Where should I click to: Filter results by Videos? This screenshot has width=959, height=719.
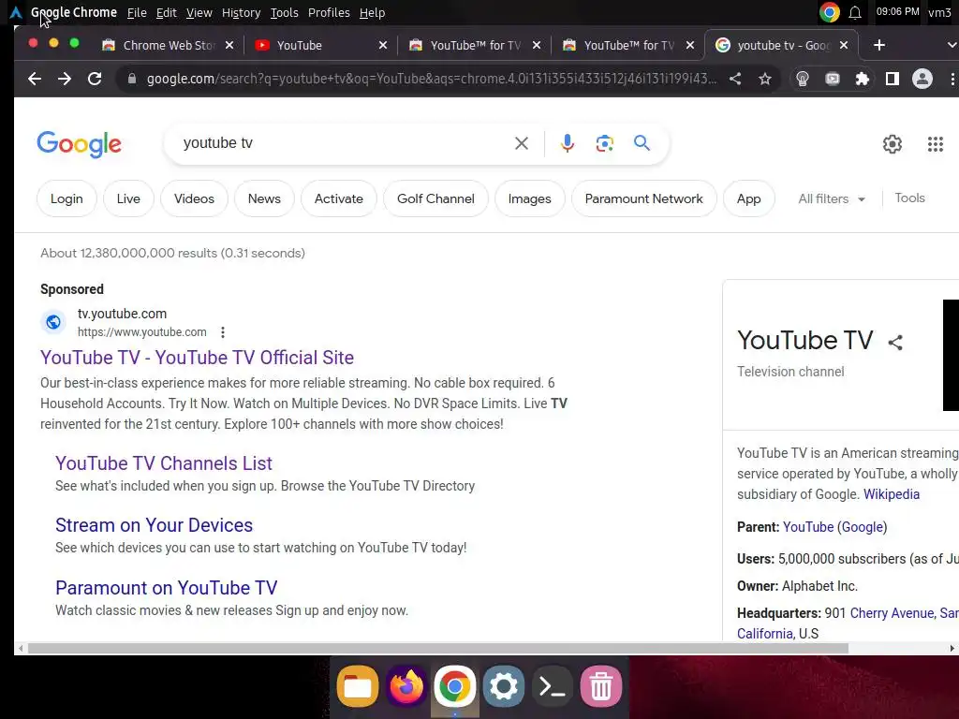click(x=194, y=198)
